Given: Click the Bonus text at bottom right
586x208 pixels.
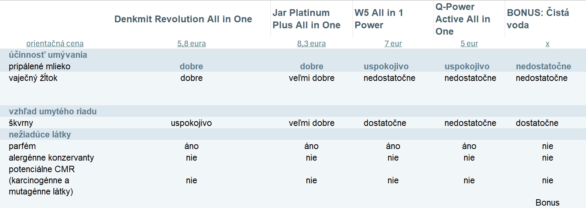Looking at the screenshot, I should [x=547, y=203].
